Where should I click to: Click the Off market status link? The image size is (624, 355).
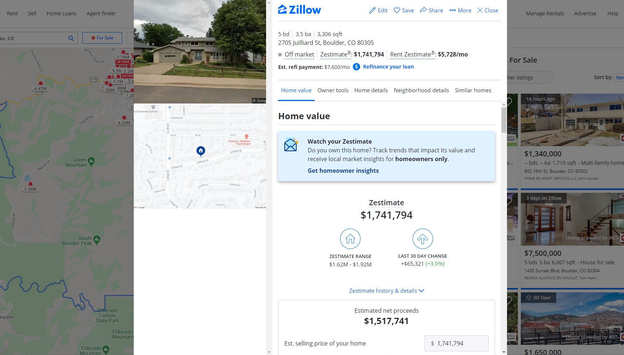(299, 54)
